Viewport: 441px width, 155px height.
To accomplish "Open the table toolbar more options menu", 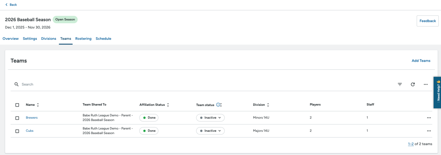I will [425, 84].
